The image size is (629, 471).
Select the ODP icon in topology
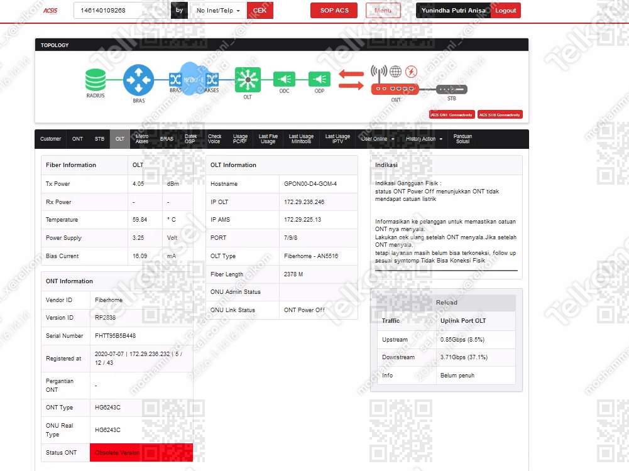tap(319, 79)
